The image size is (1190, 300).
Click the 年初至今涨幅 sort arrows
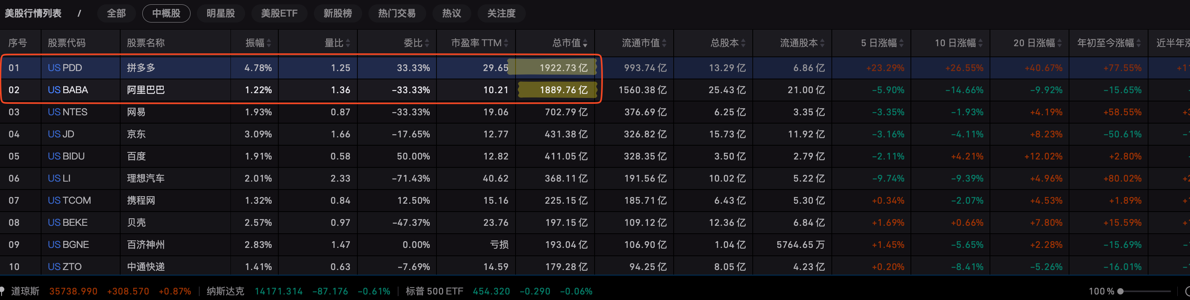click(1138, 43)
